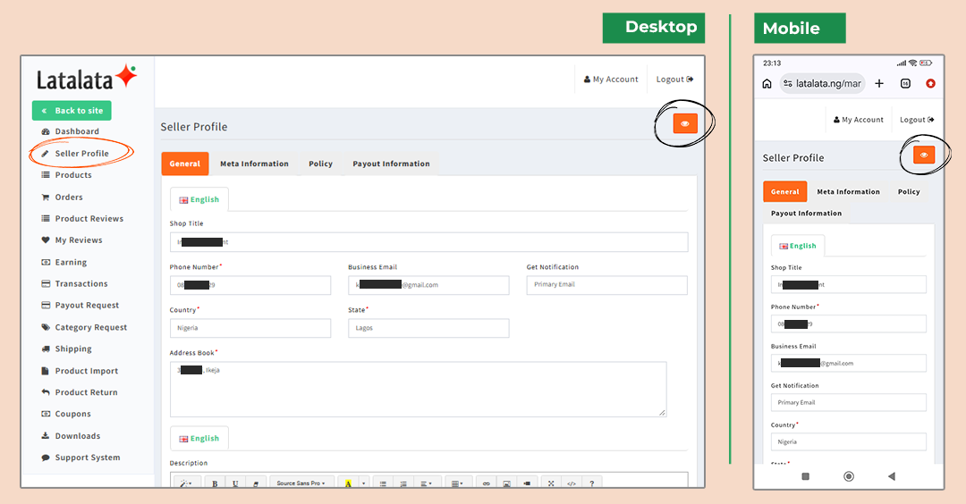Viewport: 966px width, 504px height.
Task: Tap My Account in the mobile header
Action: tap(858, 120)
